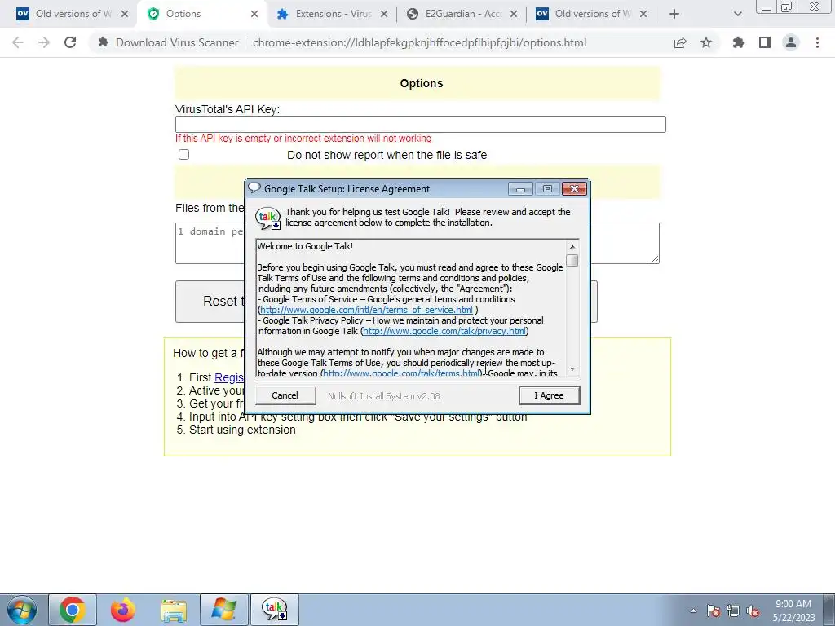Reload the current page

coord(70,42)
